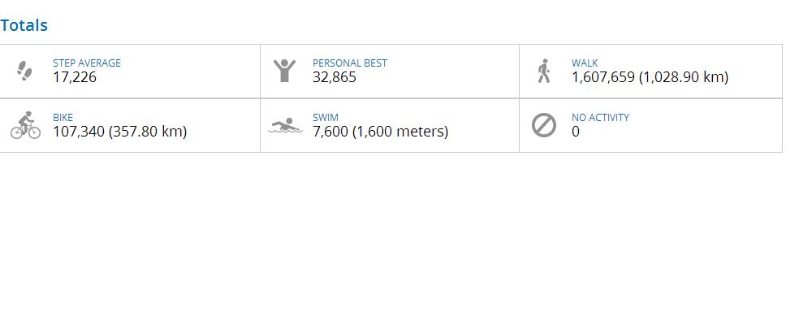Click the no activity prohibited-circle icon
Viewport: 786px width, 325px height.
(544, 125)
